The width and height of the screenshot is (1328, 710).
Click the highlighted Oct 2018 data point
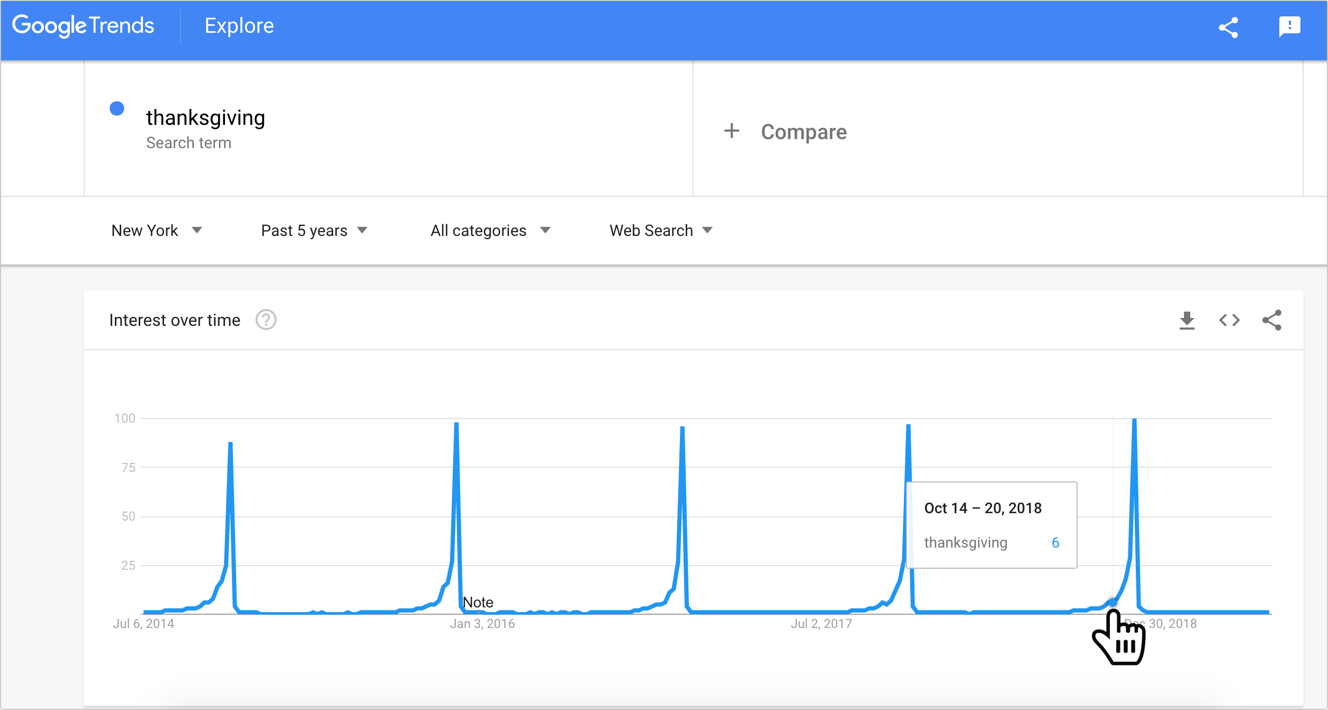click(1112, 603)
